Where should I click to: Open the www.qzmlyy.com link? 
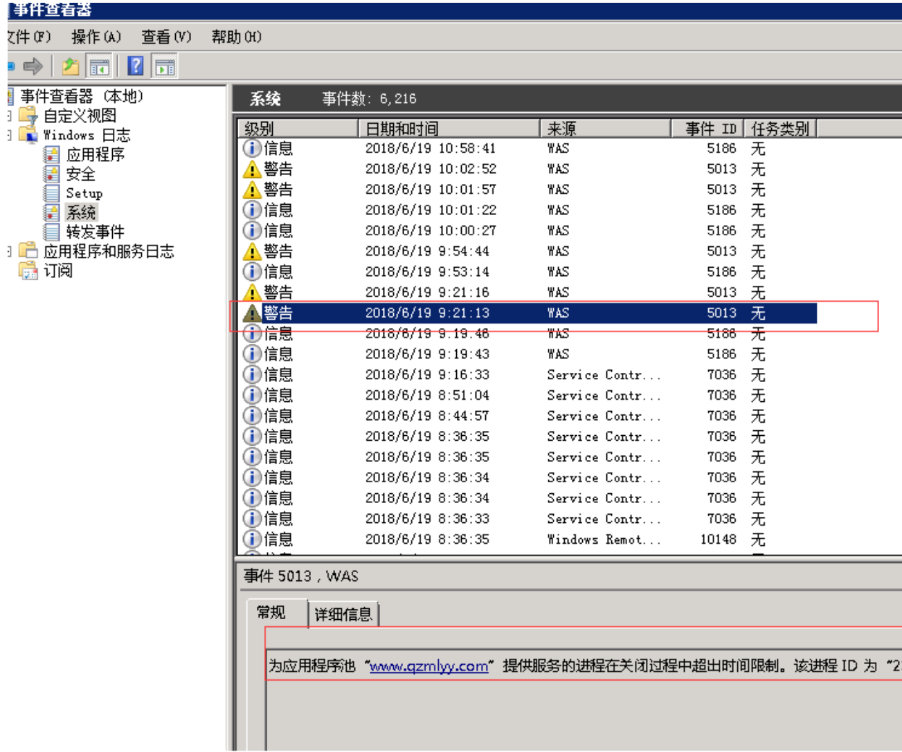coord(429,666)
